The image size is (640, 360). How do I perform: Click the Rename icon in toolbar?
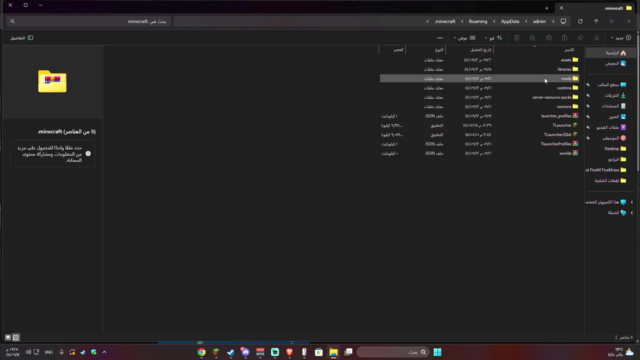point(548,38)
